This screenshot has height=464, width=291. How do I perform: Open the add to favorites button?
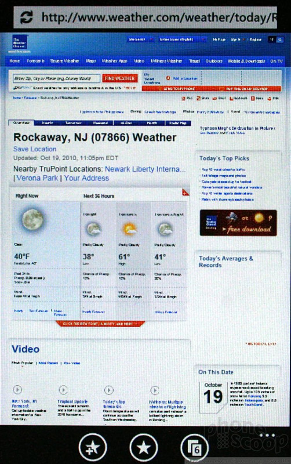[93, 447]
